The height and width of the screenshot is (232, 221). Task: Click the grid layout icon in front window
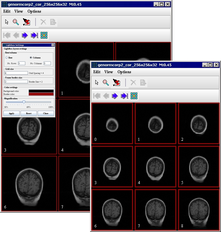coord(134,96)
